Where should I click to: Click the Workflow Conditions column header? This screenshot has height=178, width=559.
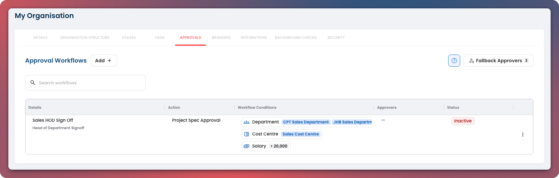257,107
